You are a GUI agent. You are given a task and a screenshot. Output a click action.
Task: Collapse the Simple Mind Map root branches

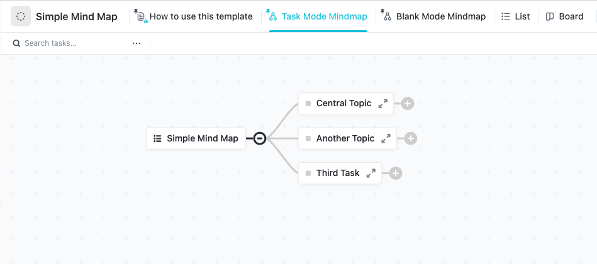click(x=259, y=139)
